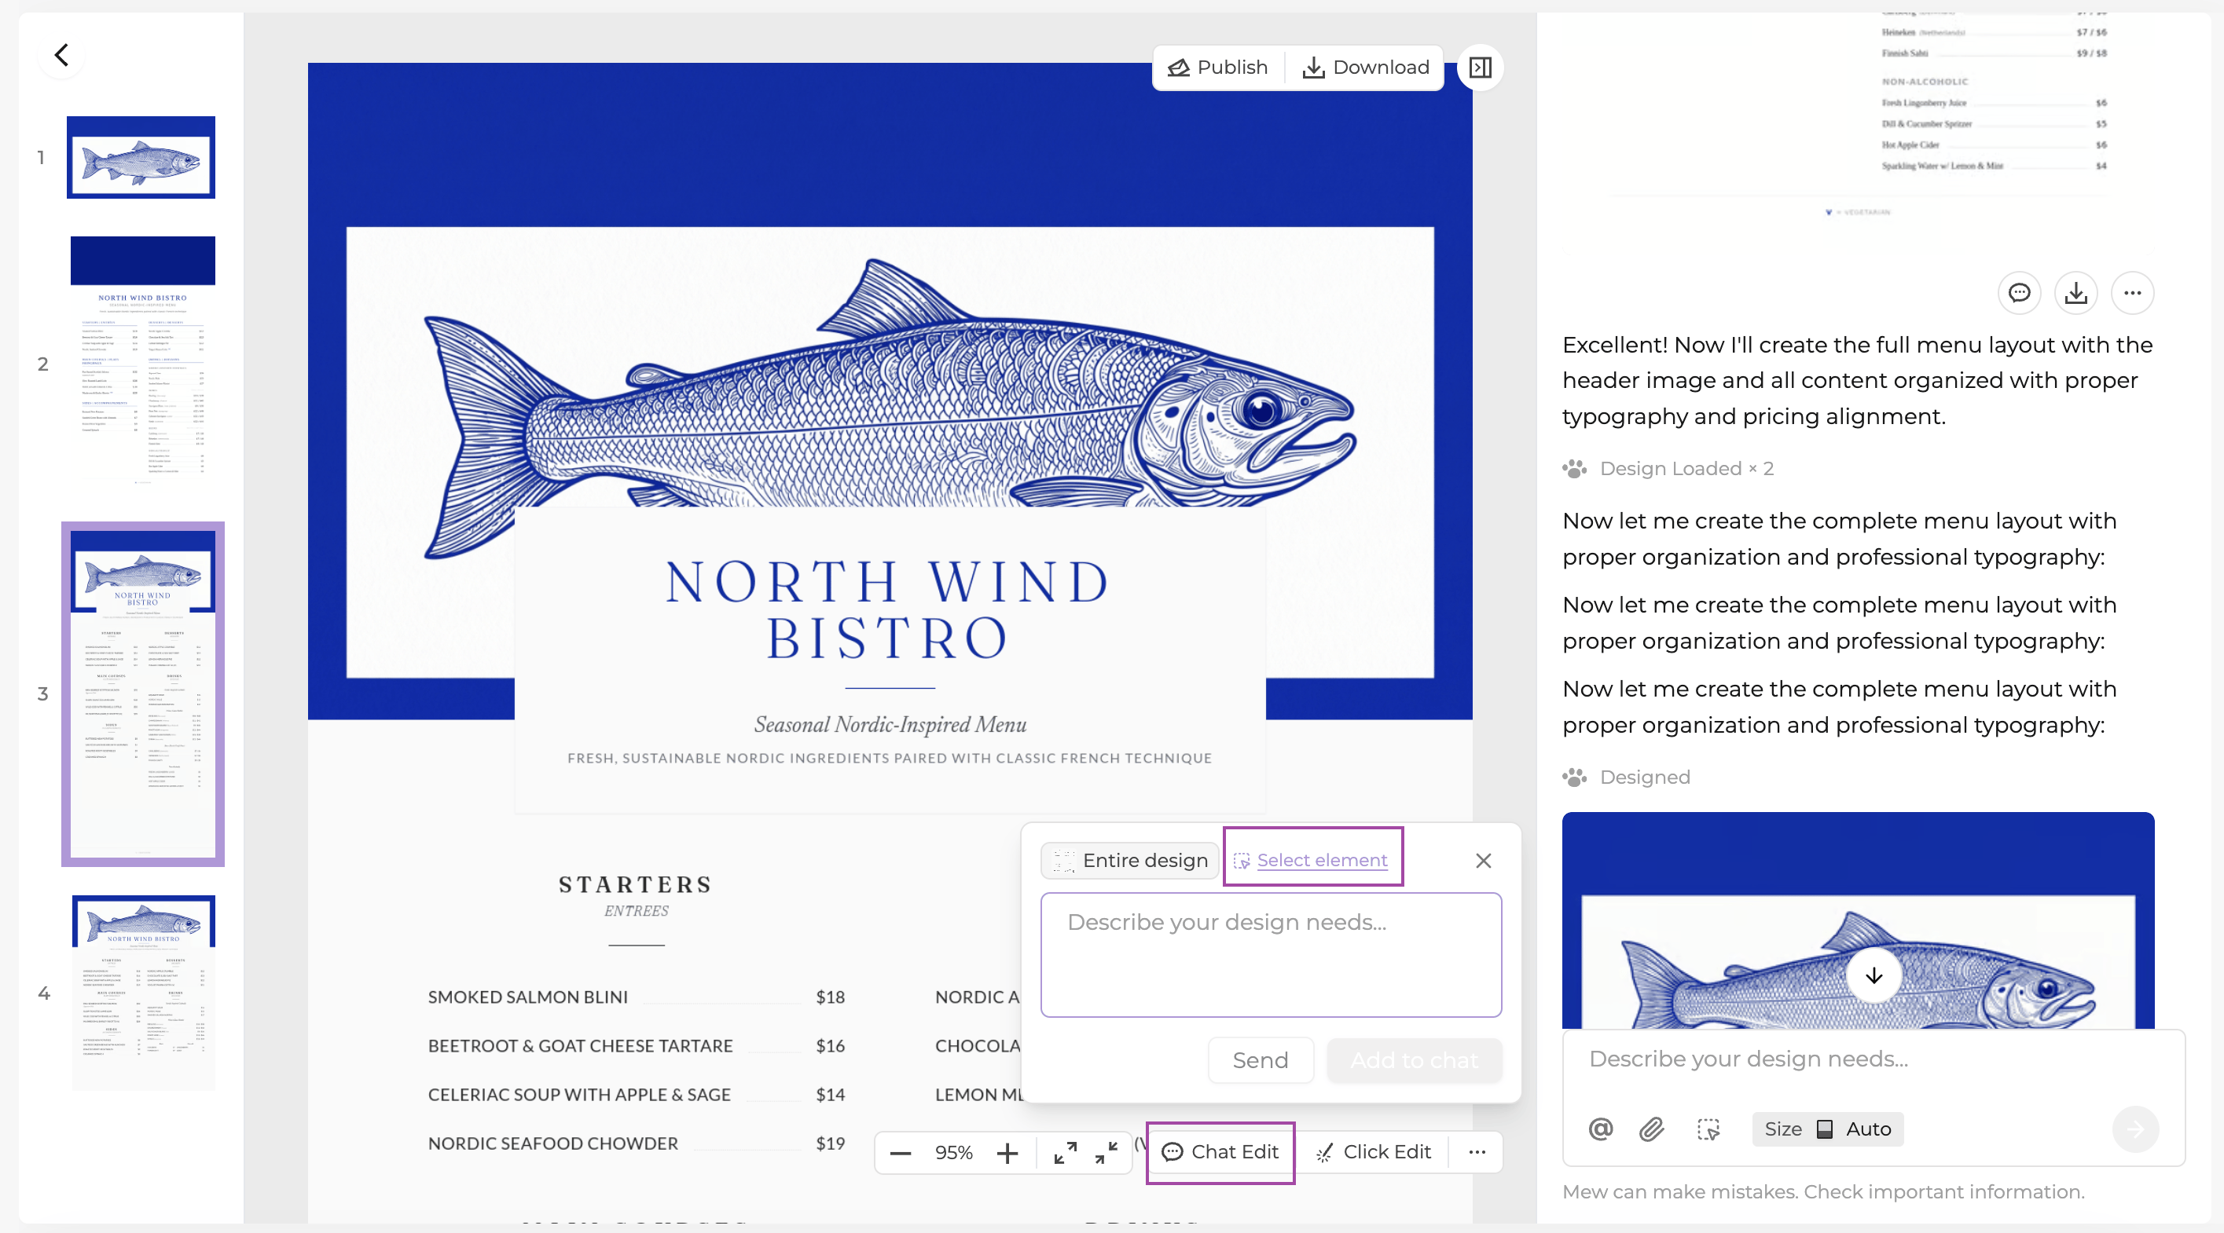The image size is (2224, 1233).
Task: Open the designed fish preview image in chat
Action: 1858,920
